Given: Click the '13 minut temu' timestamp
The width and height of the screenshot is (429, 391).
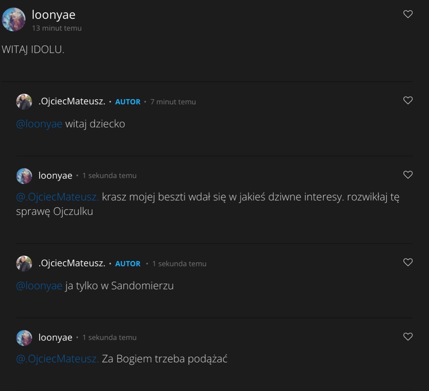Looking at the screenshot, I should (57, 28).
